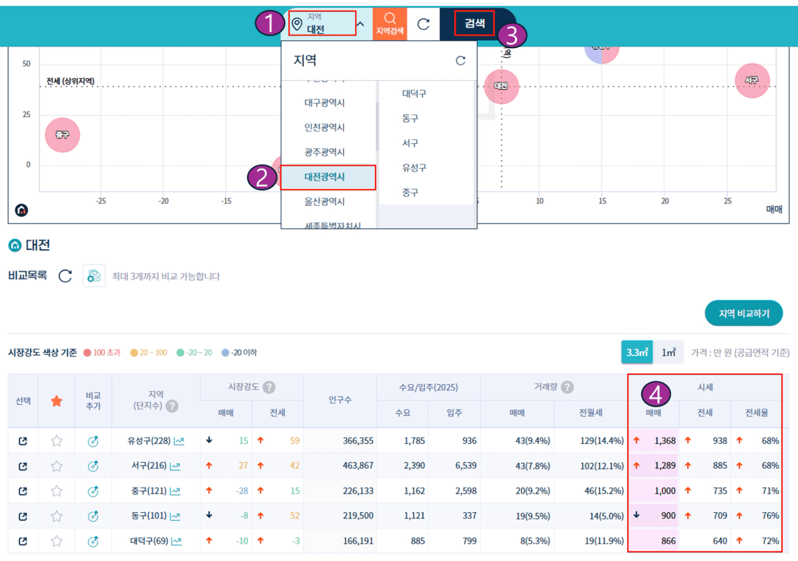Click the orange 20~100 legend dot

(134, 353)
